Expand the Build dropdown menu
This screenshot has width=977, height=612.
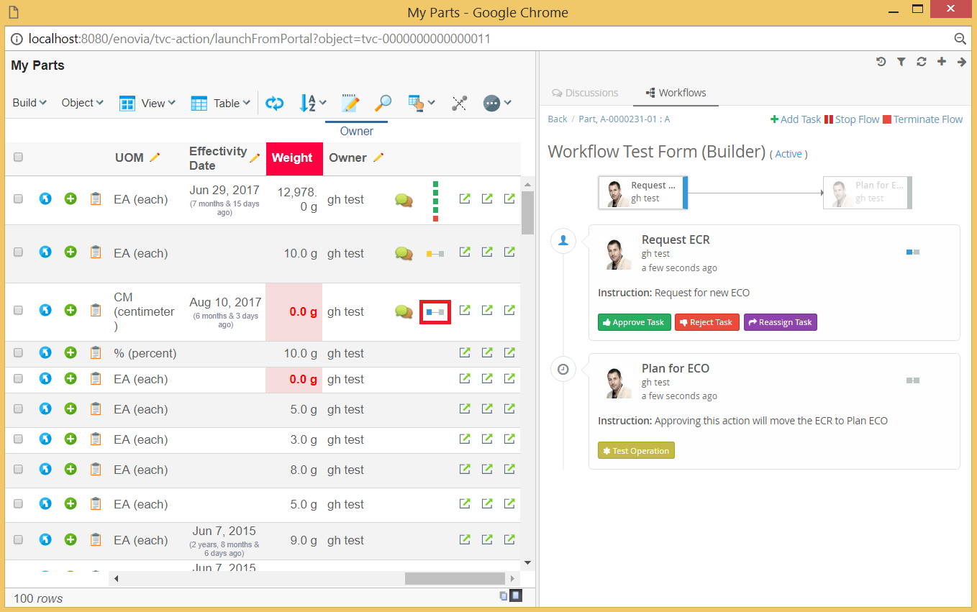[x=29, y=103]
